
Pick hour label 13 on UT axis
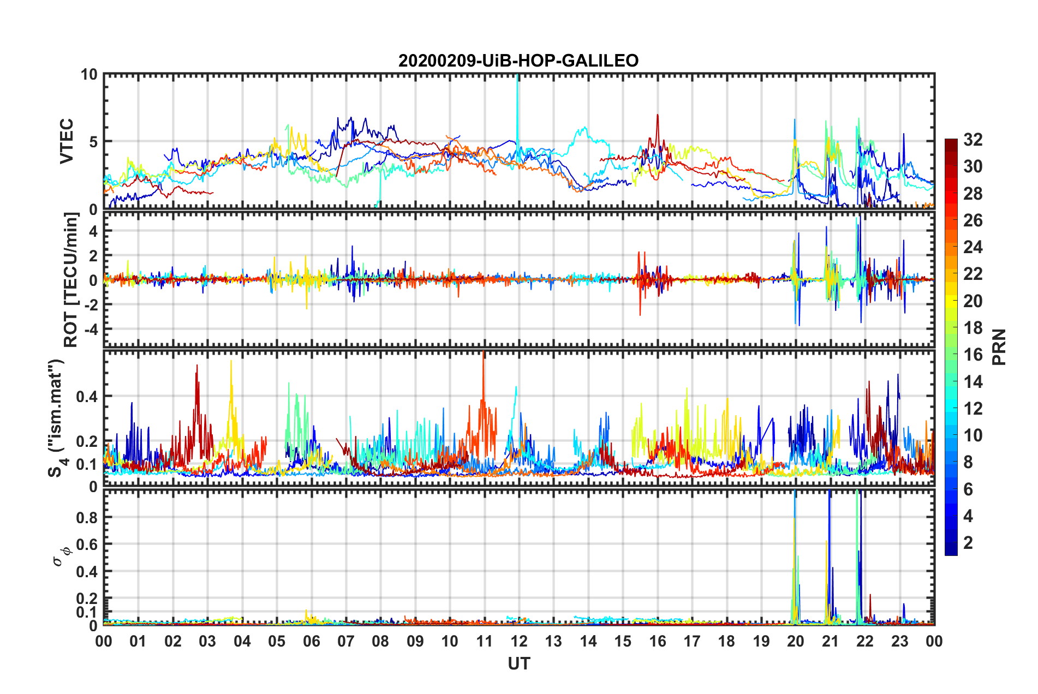(553, 641)
